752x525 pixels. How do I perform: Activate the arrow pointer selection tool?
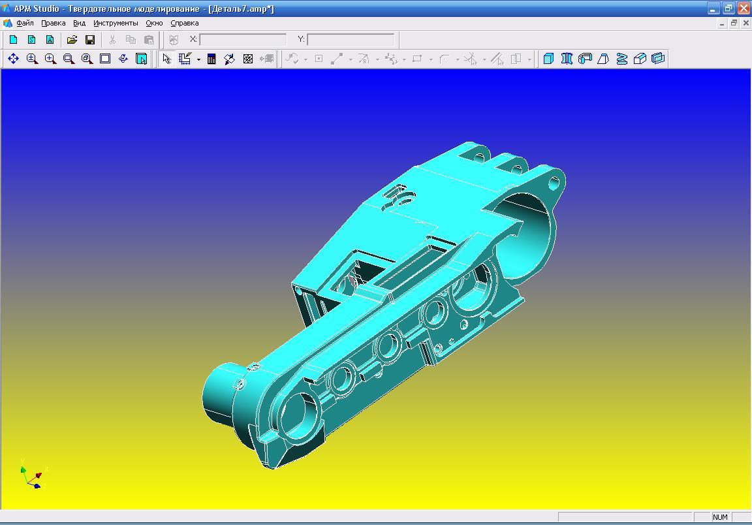point(166,59)
